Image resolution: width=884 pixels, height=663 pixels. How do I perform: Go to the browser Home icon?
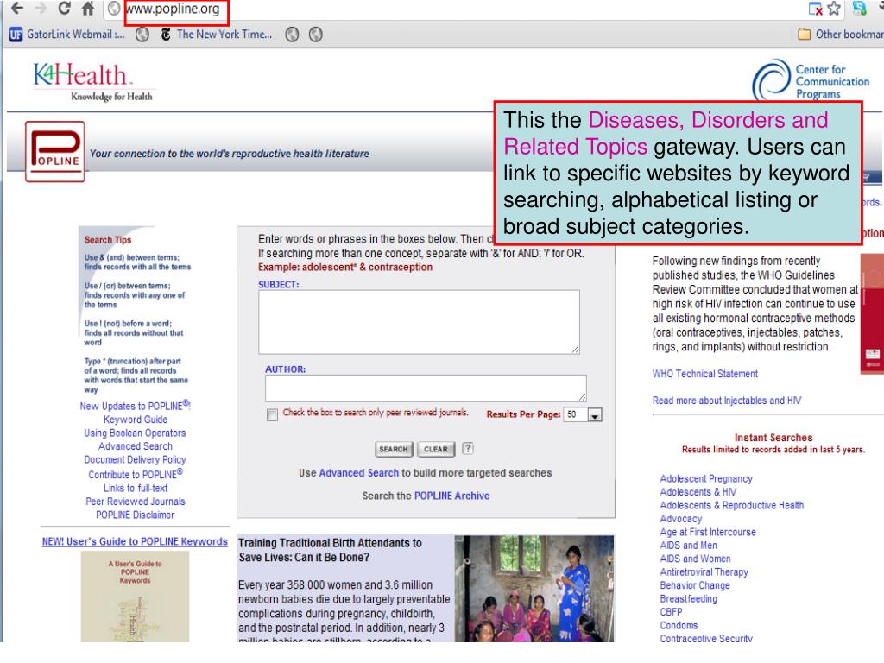click(88, 9)
